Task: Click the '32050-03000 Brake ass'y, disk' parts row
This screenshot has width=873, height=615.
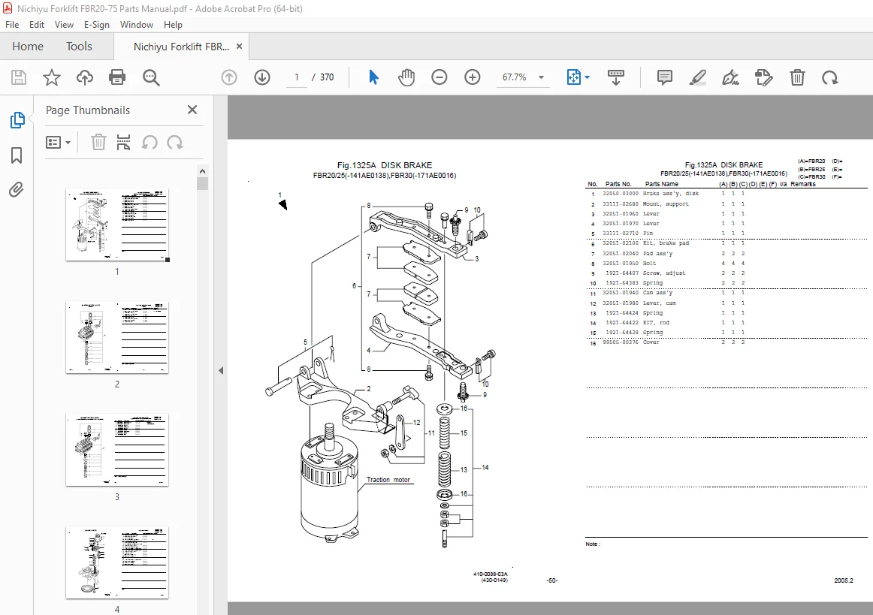Action: point(726,194)
